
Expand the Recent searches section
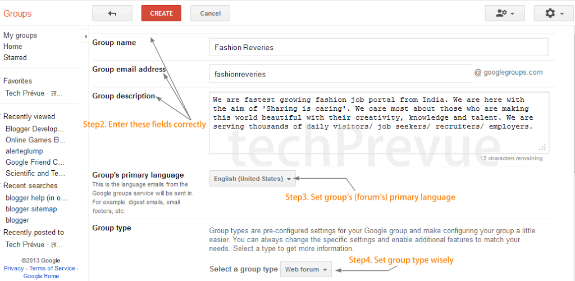(x=30, y=185)
